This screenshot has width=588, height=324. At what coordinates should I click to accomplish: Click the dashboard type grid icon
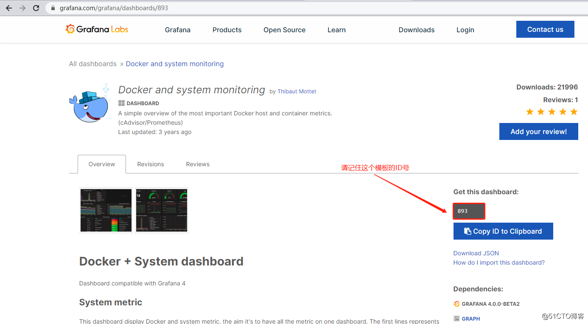tap(121, 103)
